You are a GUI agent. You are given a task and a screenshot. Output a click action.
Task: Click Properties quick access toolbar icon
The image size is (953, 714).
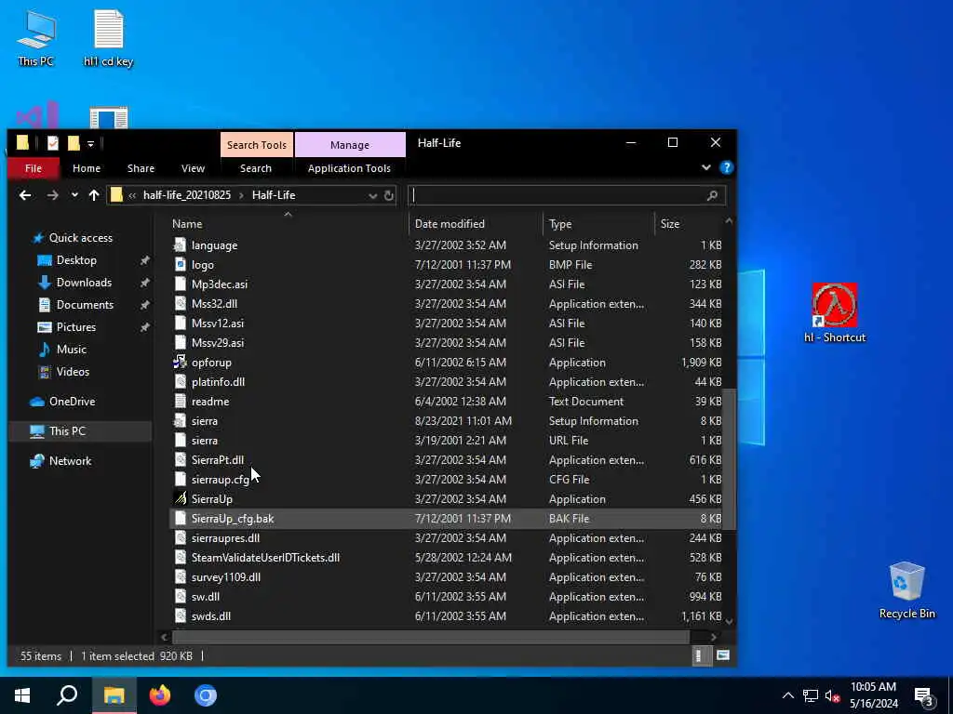click(x=53, y=143)
